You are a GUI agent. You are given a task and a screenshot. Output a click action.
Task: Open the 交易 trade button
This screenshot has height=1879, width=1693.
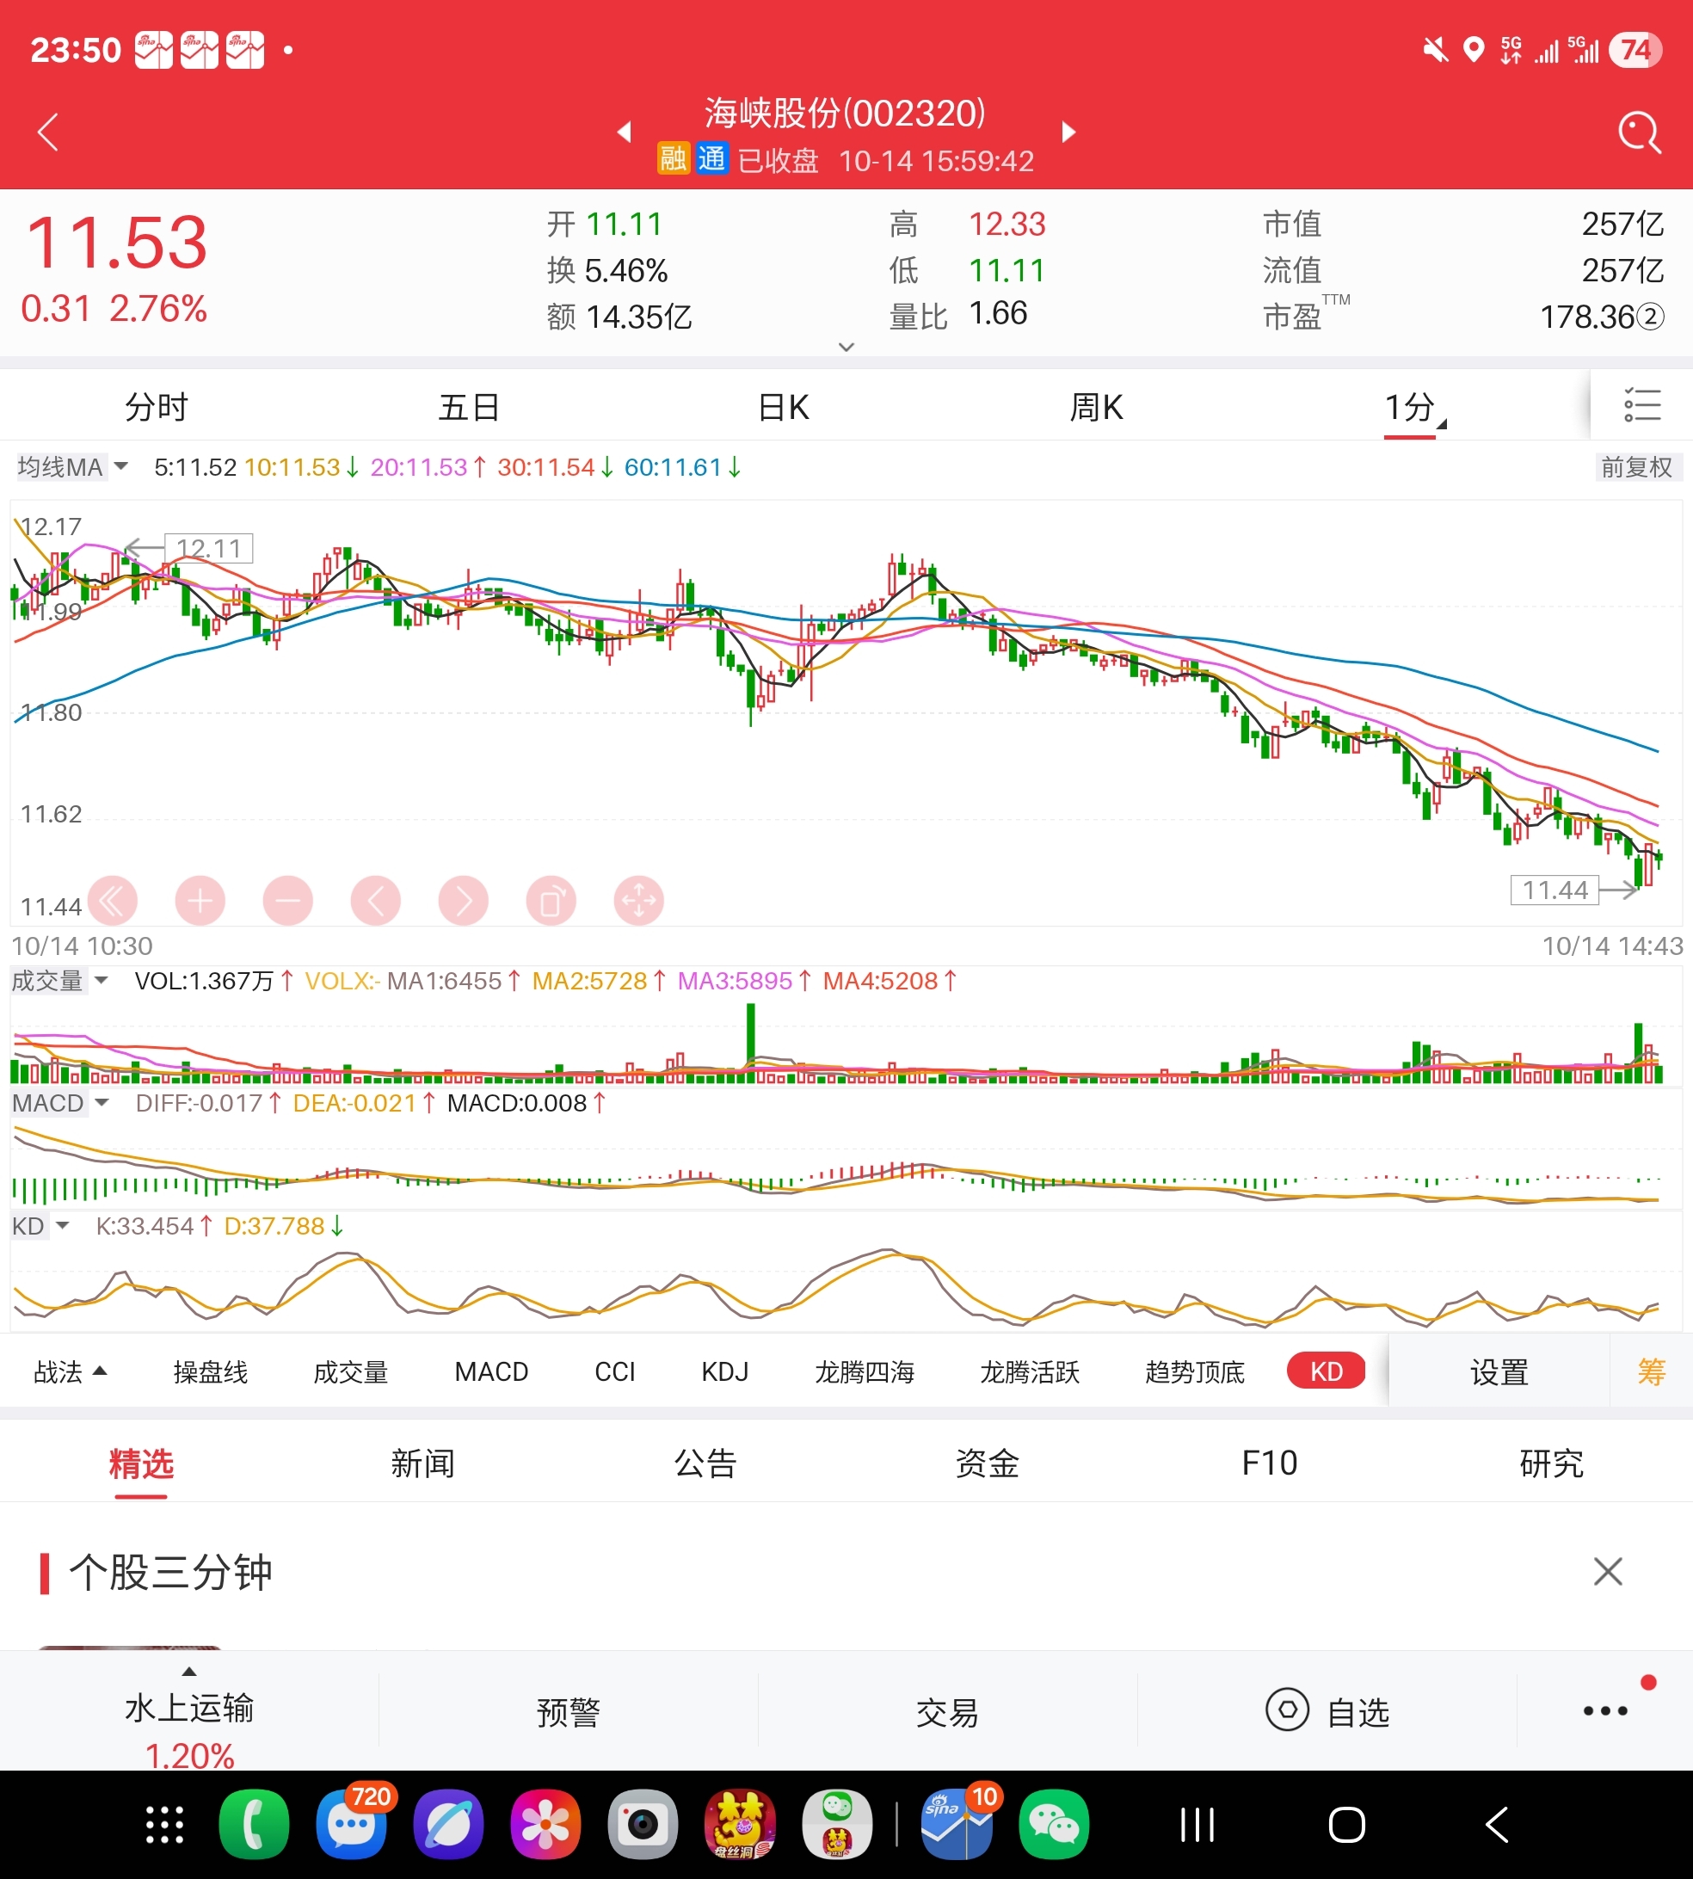(x=947, y=1711)
